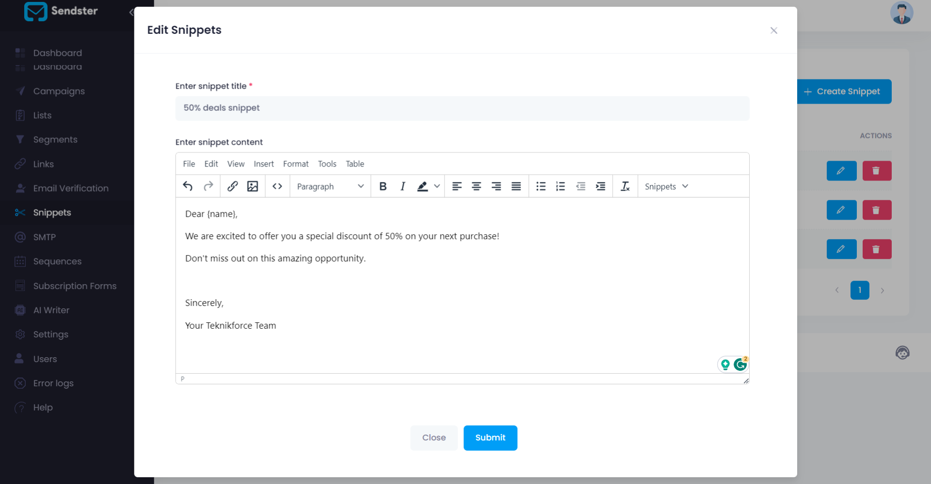Expand the highlight color arrow
Screen dimensions: 931x484
coord(437,186)
